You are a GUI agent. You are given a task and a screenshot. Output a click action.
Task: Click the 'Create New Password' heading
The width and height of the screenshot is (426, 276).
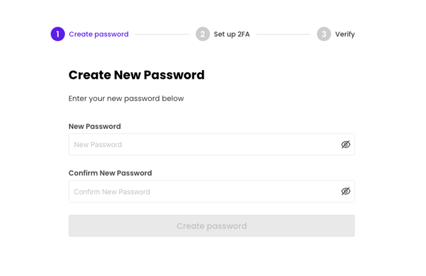tap(136, 75)
